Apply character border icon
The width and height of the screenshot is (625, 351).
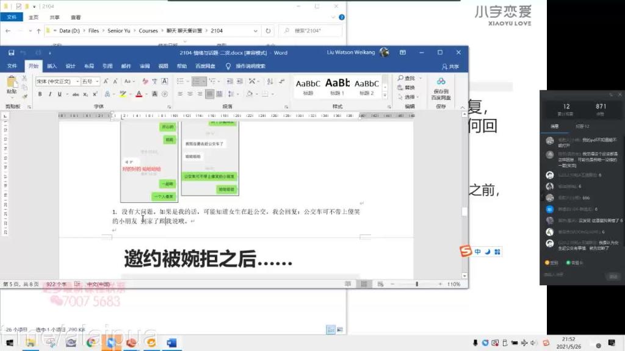tap(164, 81)
